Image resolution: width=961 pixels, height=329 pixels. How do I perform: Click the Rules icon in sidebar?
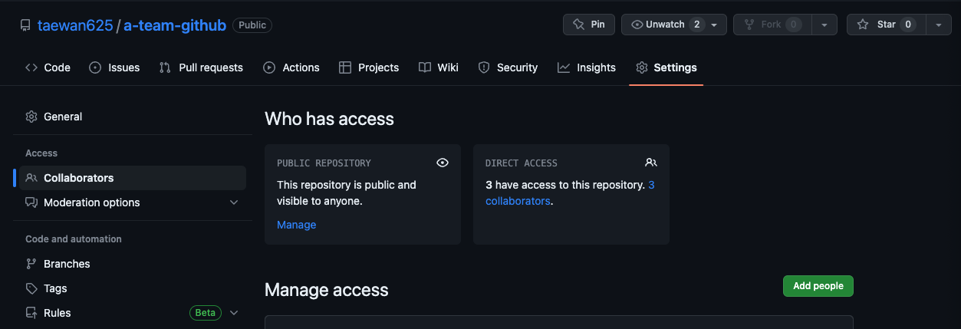31,313
